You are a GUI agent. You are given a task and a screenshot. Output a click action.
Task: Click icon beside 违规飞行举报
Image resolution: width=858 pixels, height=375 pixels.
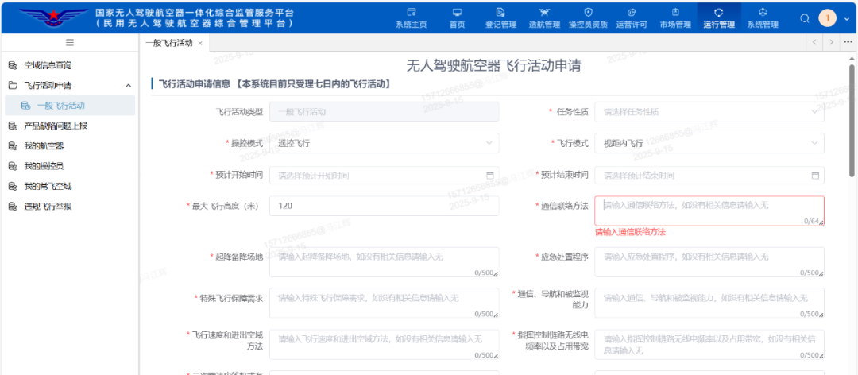pos(13,207)
